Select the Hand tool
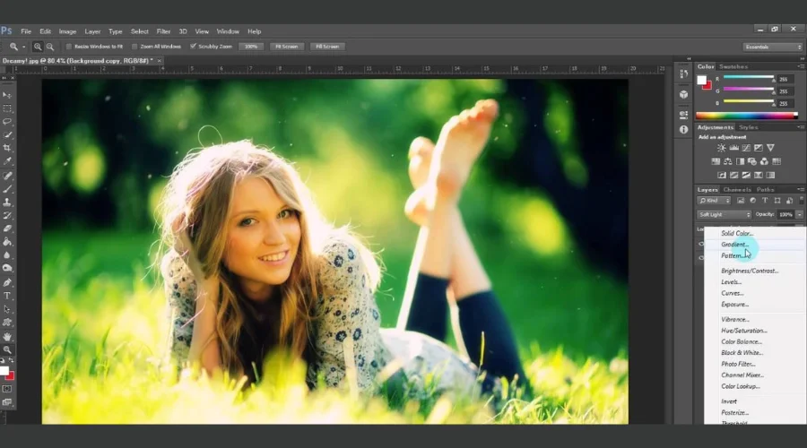 click(x=7, y=336)
